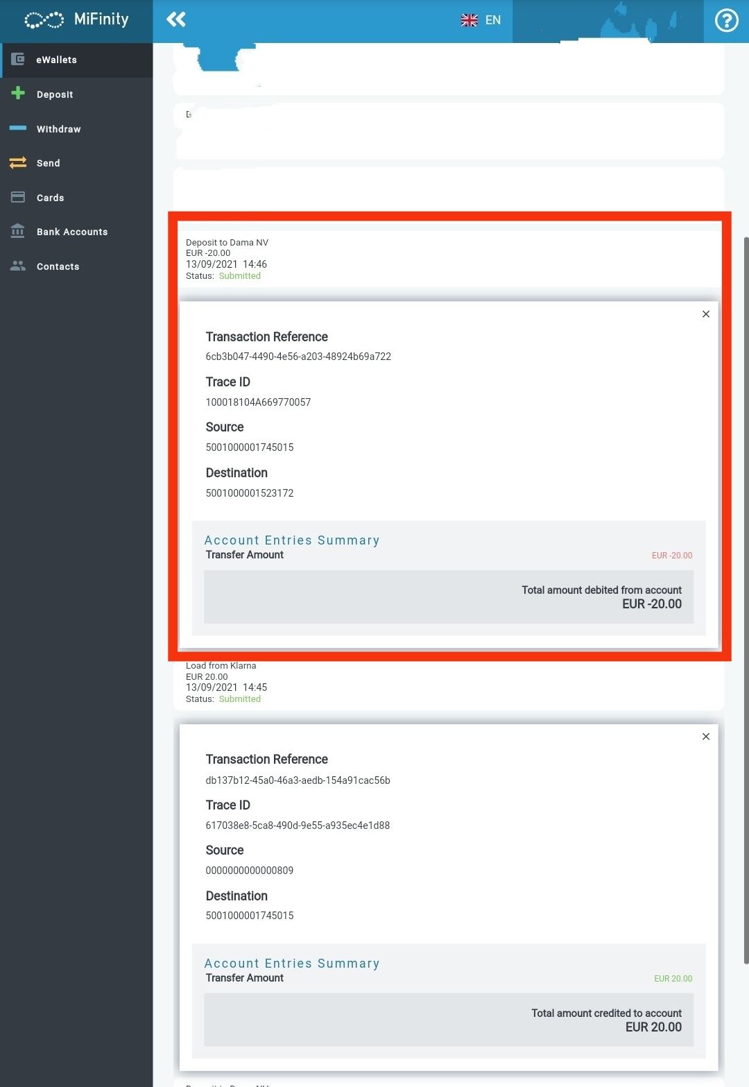Click the MiFinity logo

(76, 19)
